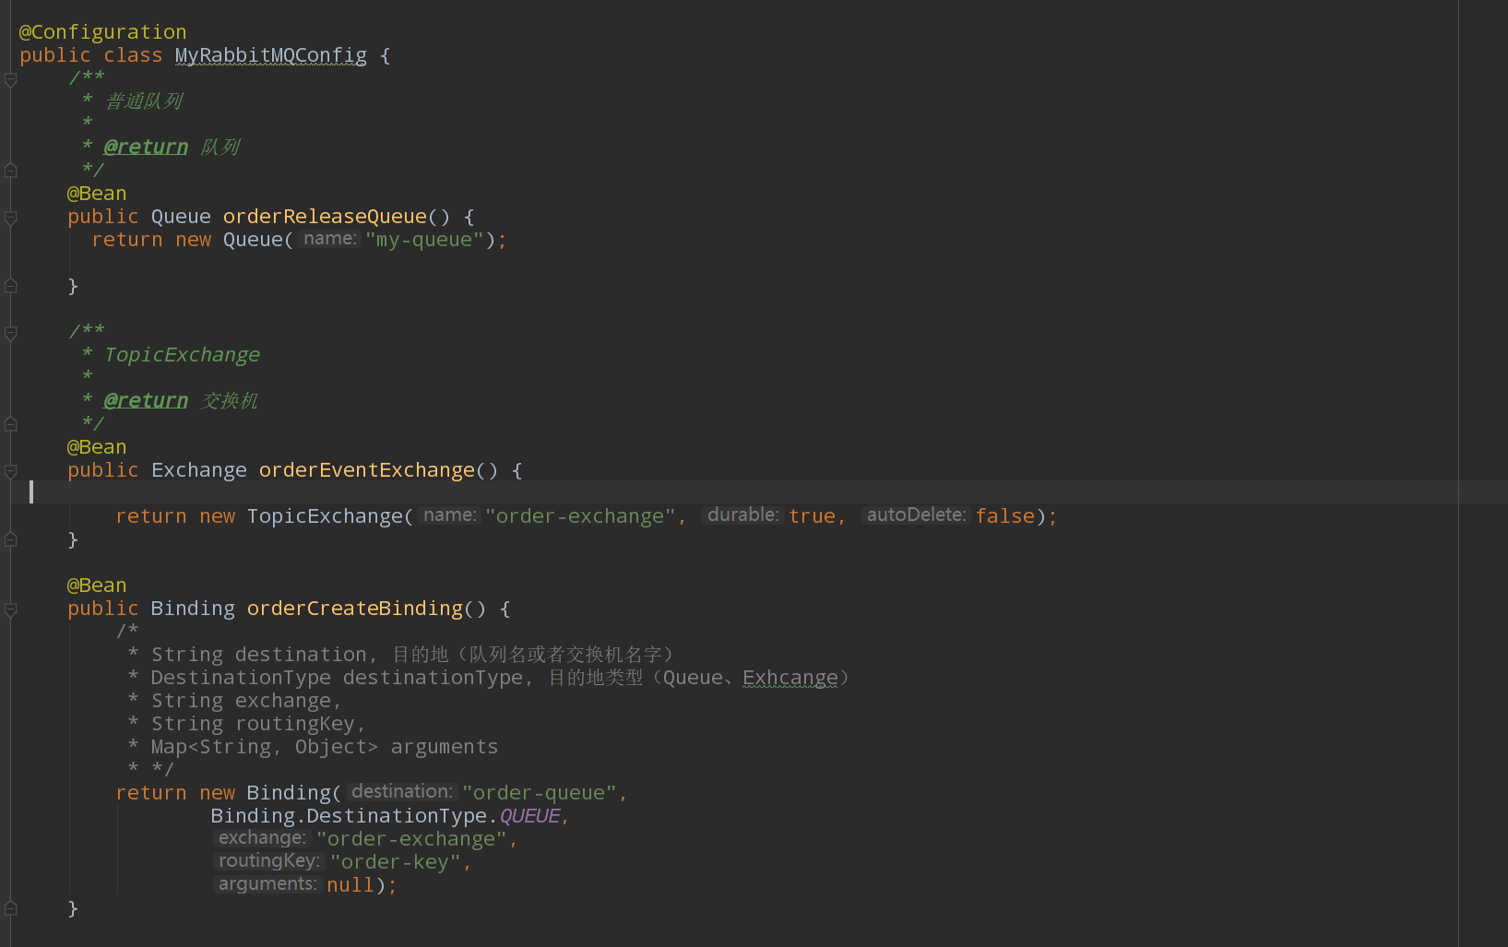
Task: Click the name: parameter hint beside "my-queue"
Action: 328,238
